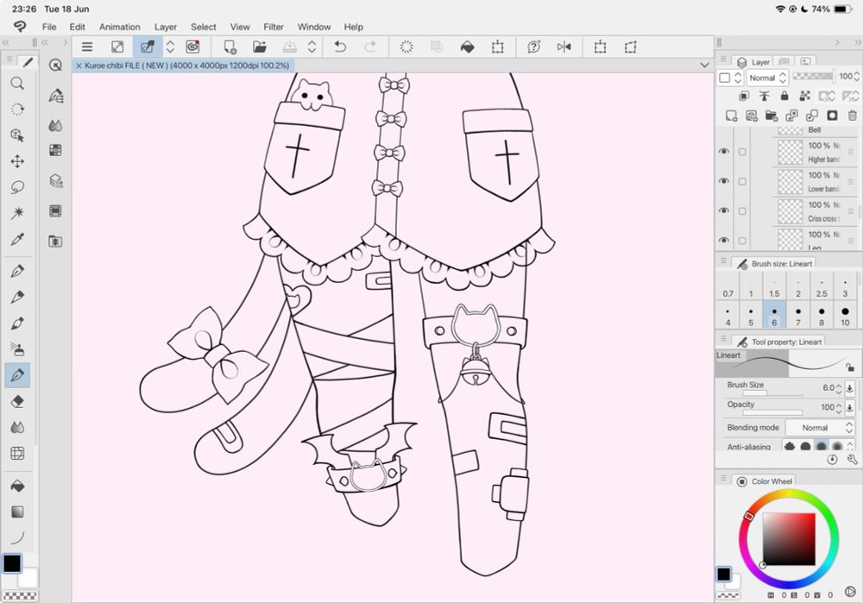This screenshot has width=863, height=603.
Task: Choose the Eyedropper tool
Action: pos(16,239)
